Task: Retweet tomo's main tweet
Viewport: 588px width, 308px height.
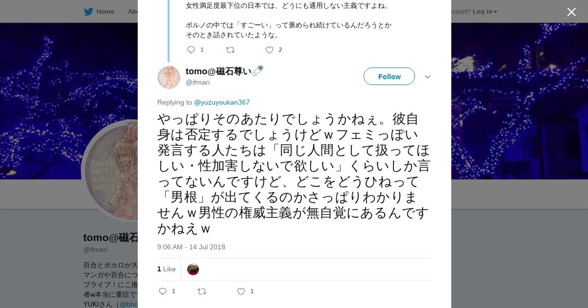Action: pyautogui.click(x=201, y=291)
